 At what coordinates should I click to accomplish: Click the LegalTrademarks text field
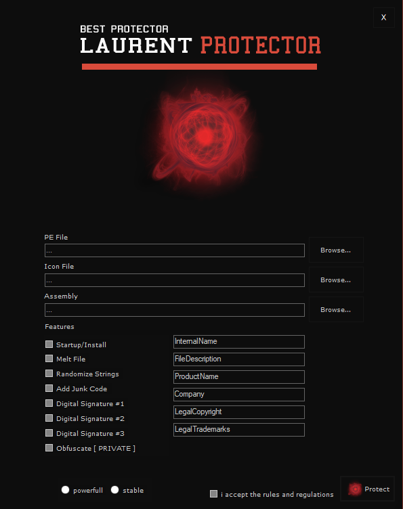coord(239,430)
